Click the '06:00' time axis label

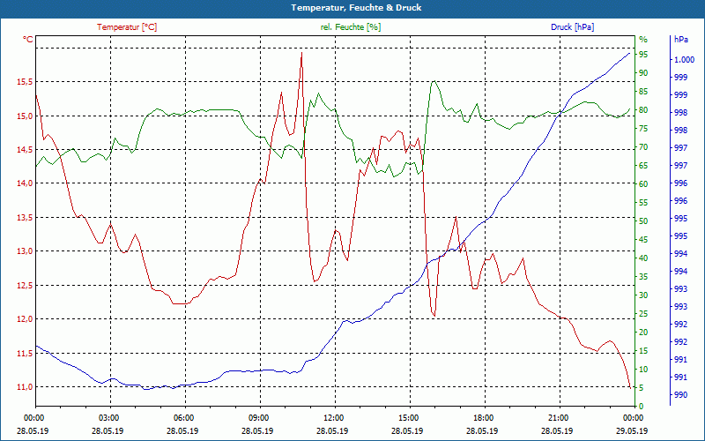click(182, 418)
